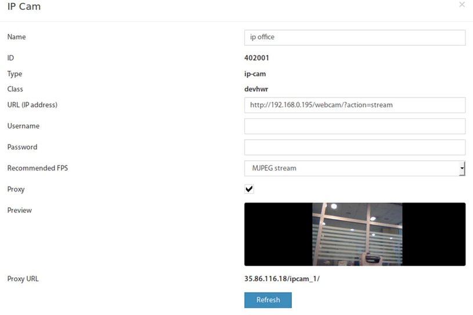Click the Recommended FPS label
Image resolution: width=473 pixels, height=315 pixels.
38,168
